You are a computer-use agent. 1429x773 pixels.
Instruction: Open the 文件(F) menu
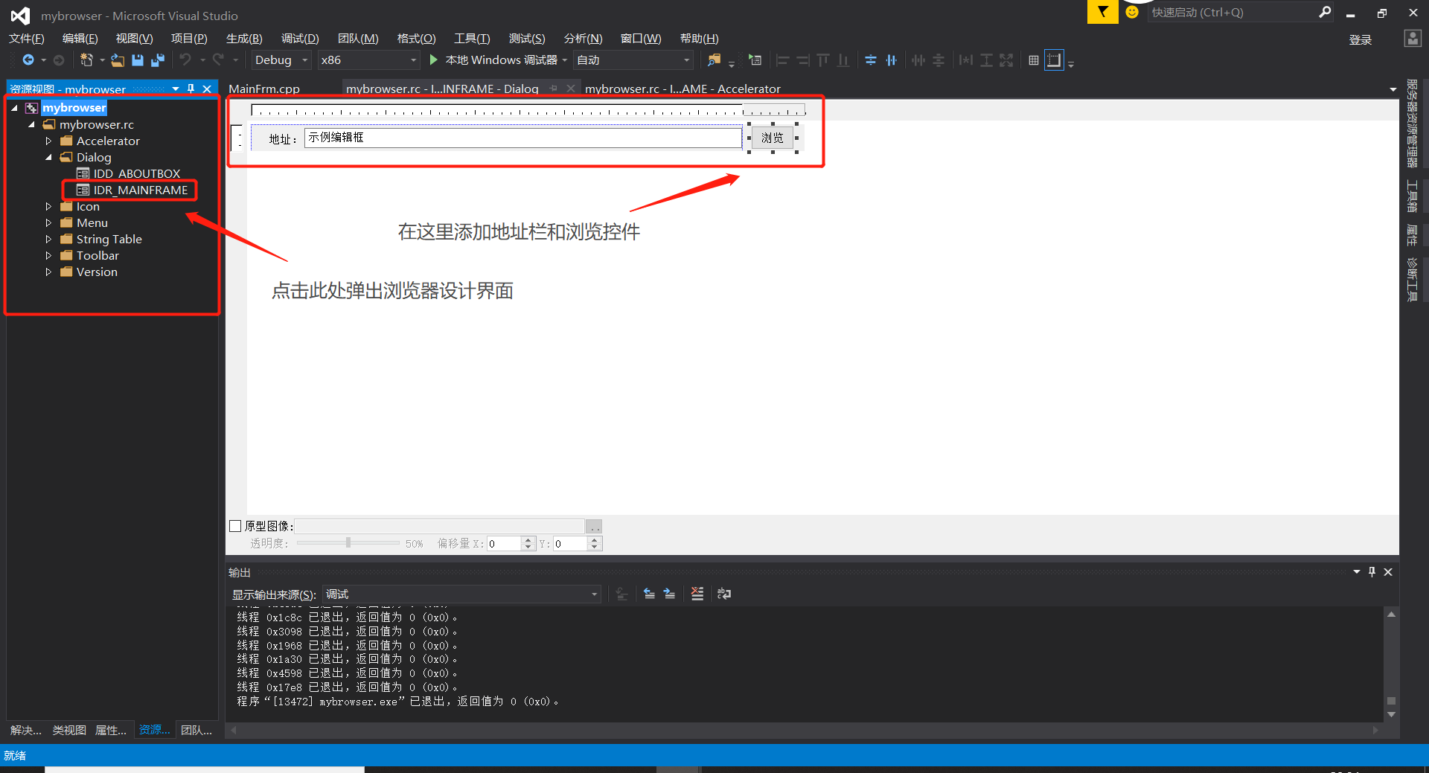tap(26, 39)
